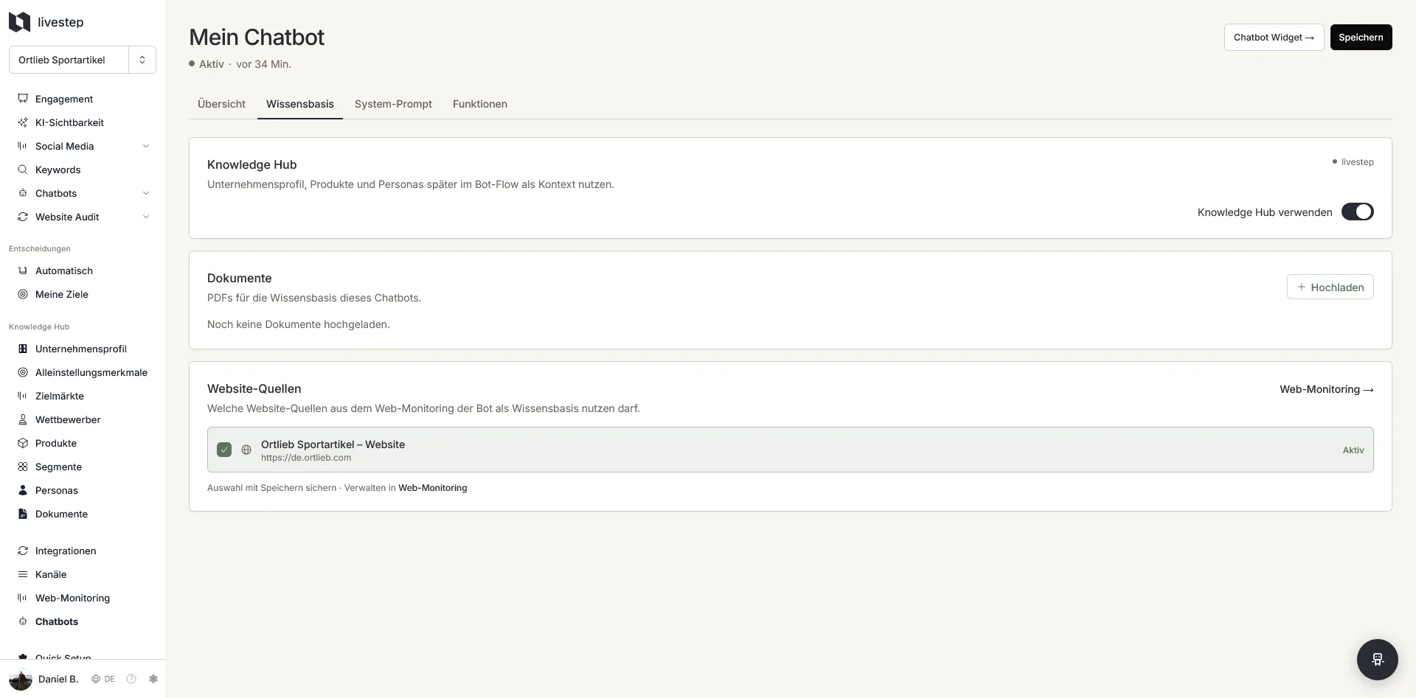The height and width of the screenshot is (698, 1416).
Task: Click the Personas user icon
Action: pos(23,490)
